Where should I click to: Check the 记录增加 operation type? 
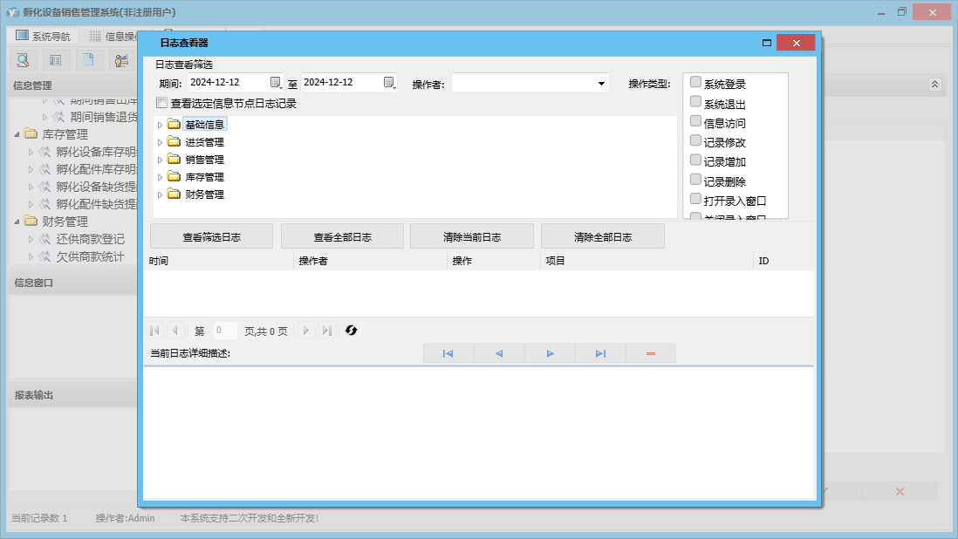pos(695,160)
